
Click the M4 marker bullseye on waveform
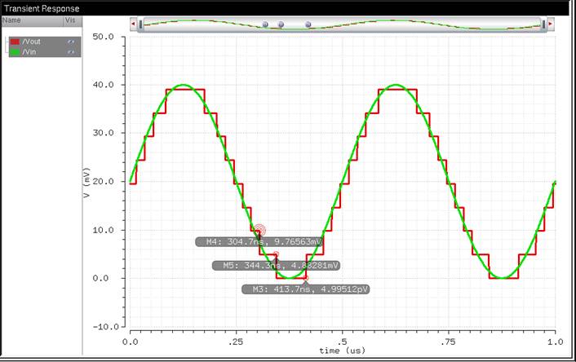259,231
